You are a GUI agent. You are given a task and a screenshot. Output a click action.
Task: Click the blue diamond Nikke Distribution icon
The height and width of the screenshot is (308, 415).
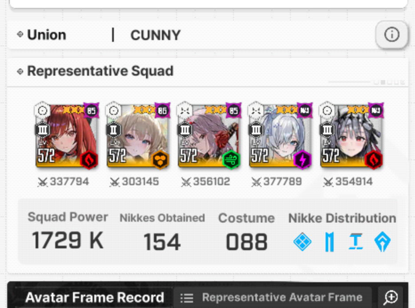302,242
